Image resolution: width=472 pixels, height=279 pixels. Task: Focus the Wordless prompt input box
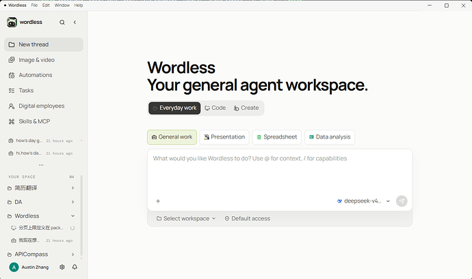[280, 173]
